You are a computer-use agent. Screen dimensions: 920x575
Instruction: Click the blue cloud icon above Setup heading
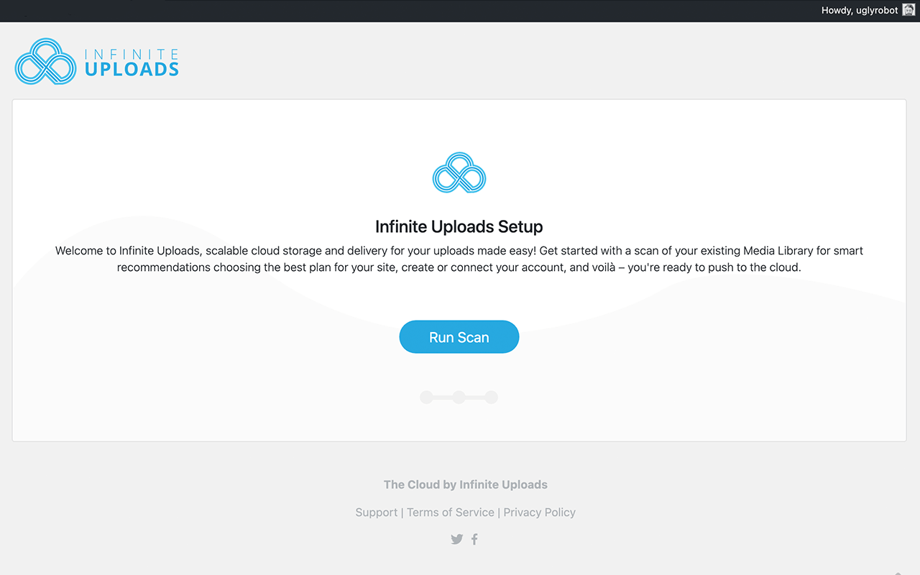point(459,172)
